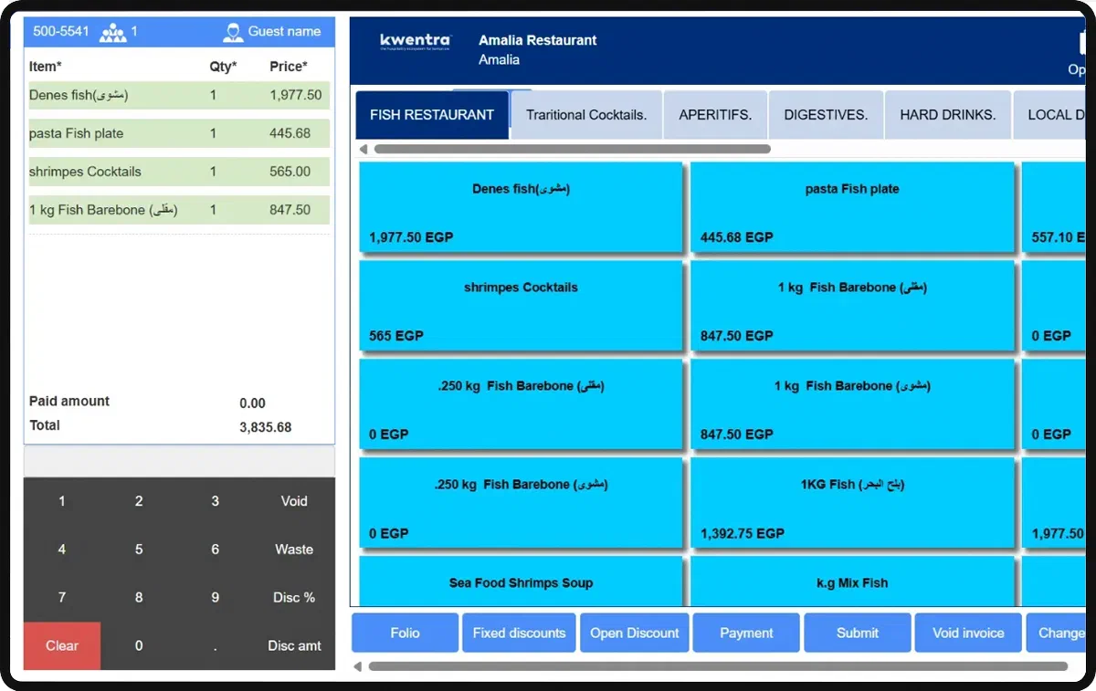
Task: Select pasta Fish plate order line
Action: tap(179, 133)
